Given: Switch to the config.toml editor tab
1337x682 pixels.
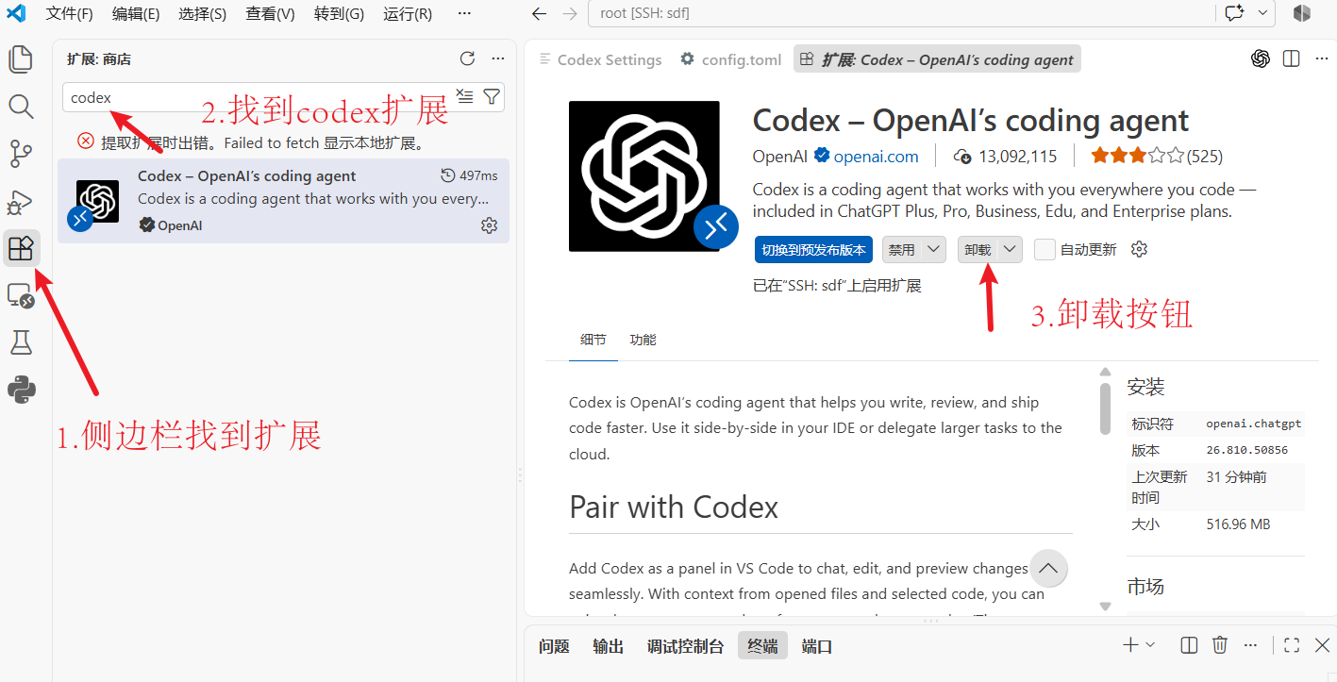Looking at the screenshot, I should pos(731,59).
